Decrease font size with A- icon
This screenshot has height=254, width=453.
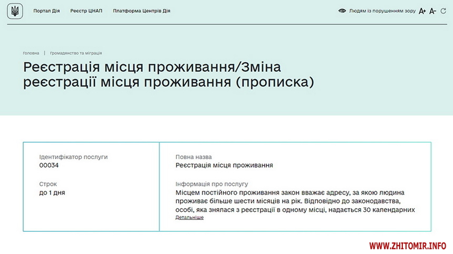point(432,11)
